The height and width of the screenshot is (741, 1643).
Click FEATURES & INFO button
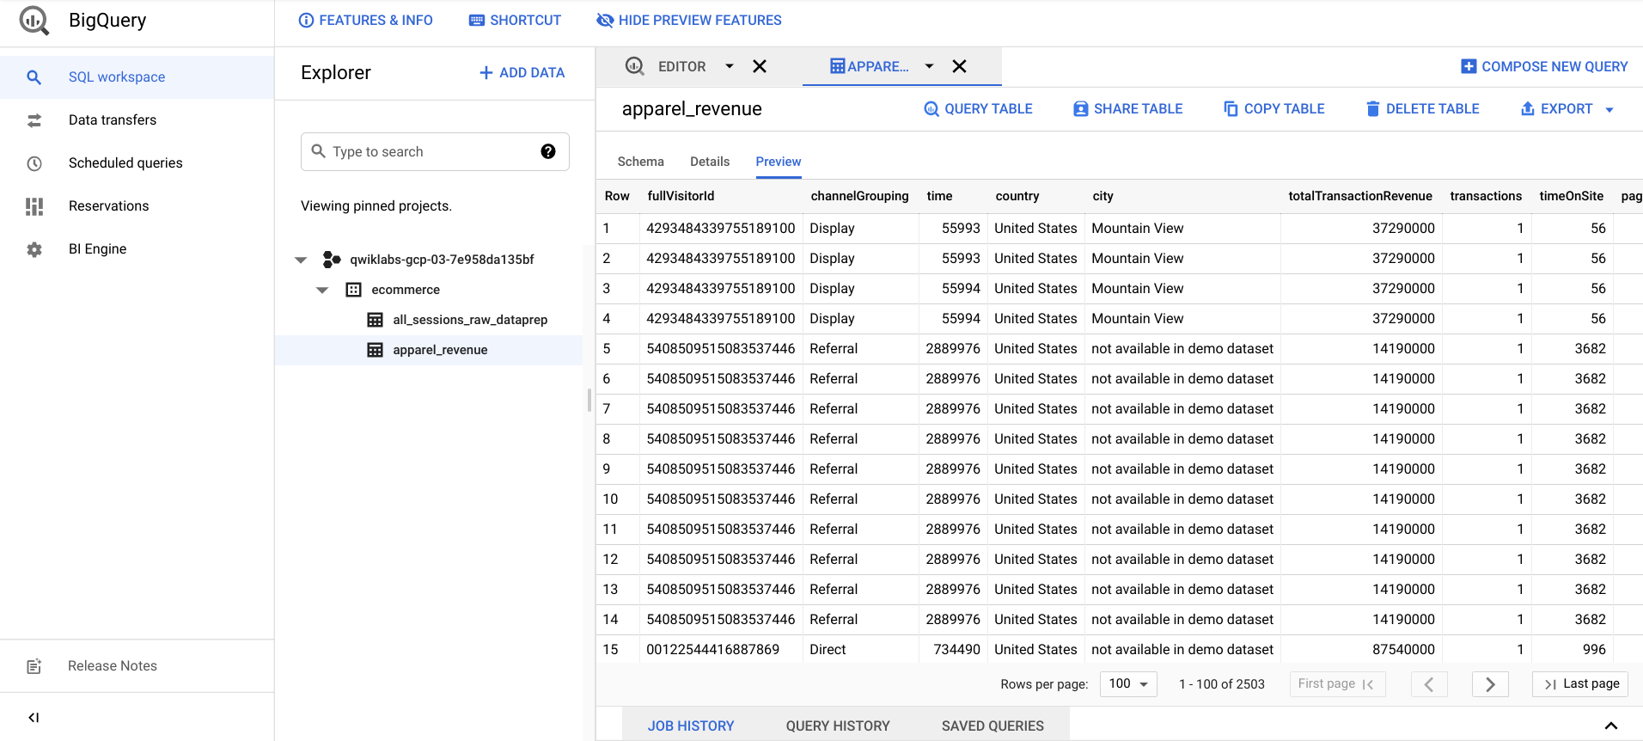[x=365, y=20]
